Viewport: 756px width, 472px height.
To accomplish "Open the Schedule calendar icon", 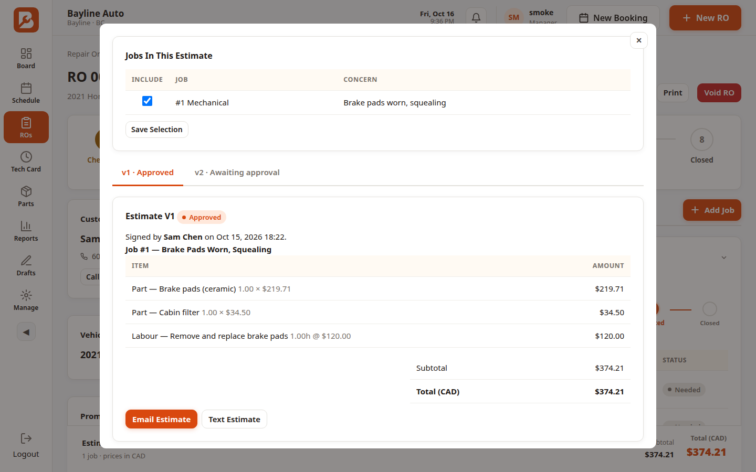I will tap(26, 88).
